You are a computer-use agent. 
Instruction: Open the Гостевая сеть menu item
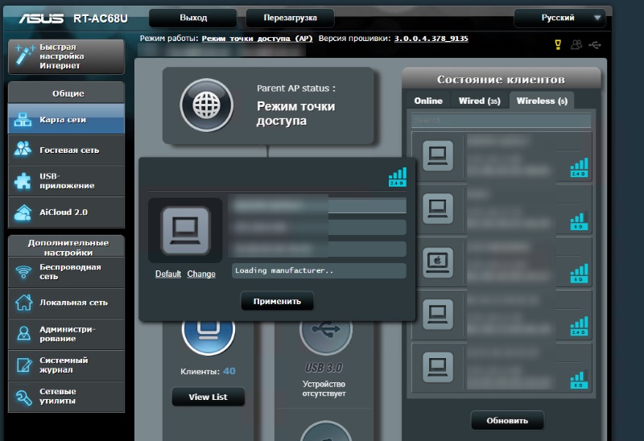click(66, 150)
